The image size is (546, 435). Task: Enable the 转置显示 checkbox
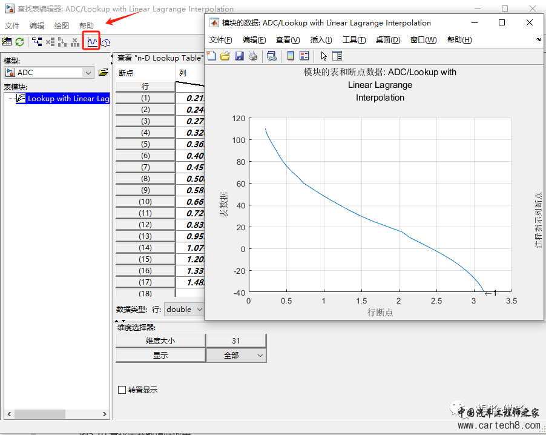(122, 390)
